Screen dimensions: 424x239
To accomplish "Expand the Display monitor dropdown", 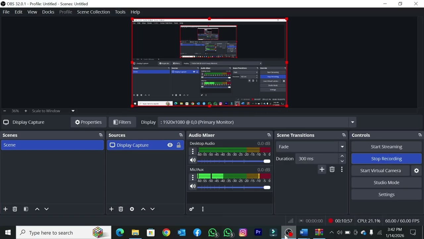I will tap(352, 122).
